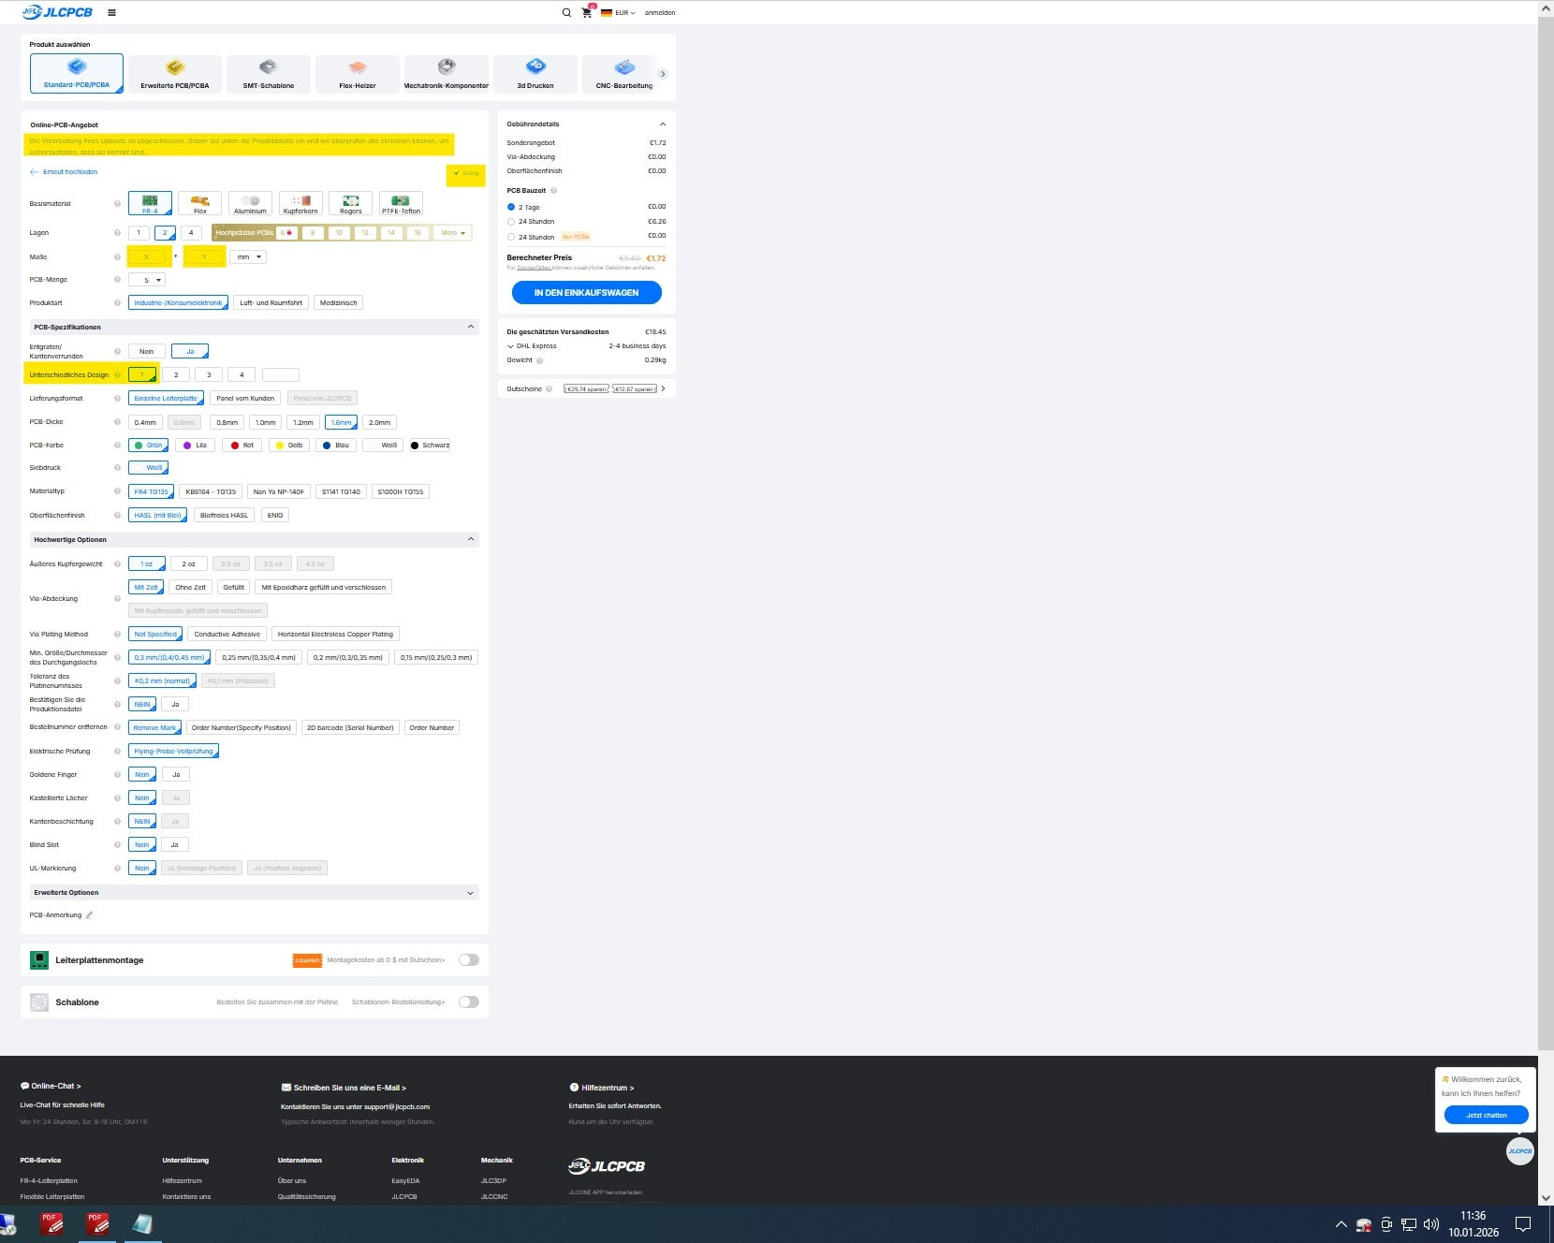Open the More layers dropdown
This screenshot has width=1554, height=1243.
(453, 233)
